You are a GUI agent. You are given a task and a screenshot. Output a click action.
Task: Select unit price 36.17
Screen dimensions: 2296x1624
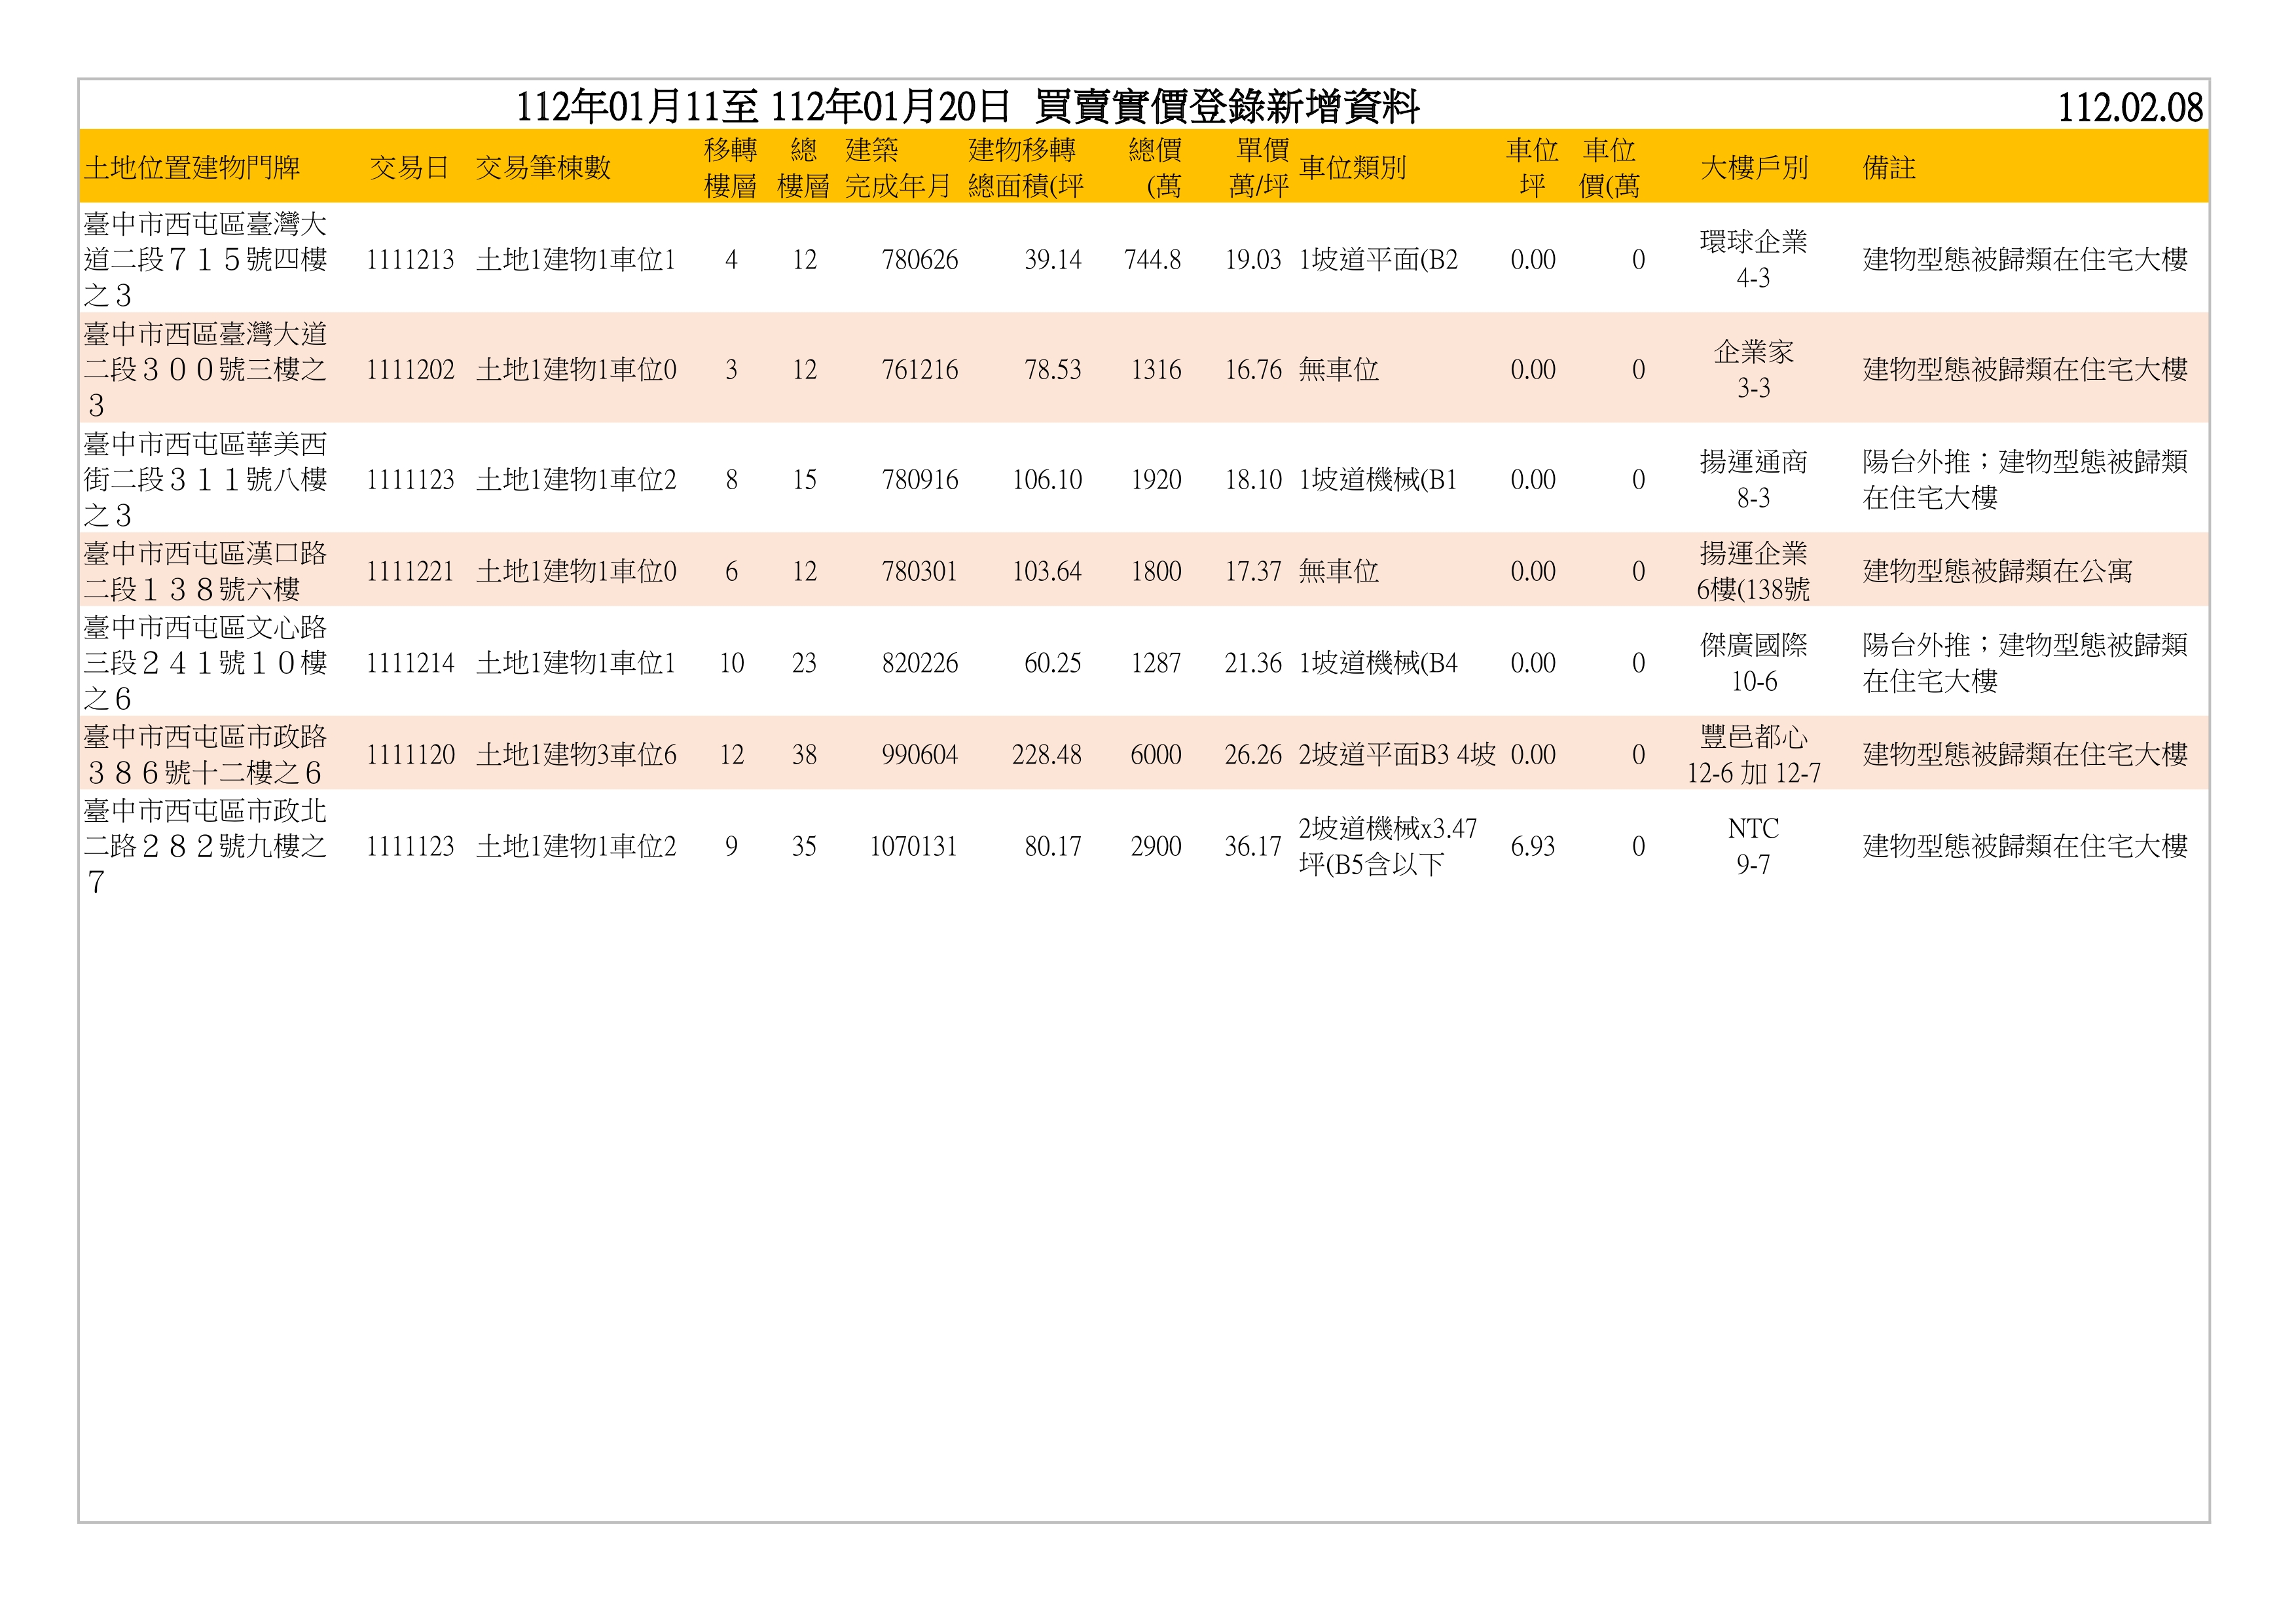coord(1253,847)
